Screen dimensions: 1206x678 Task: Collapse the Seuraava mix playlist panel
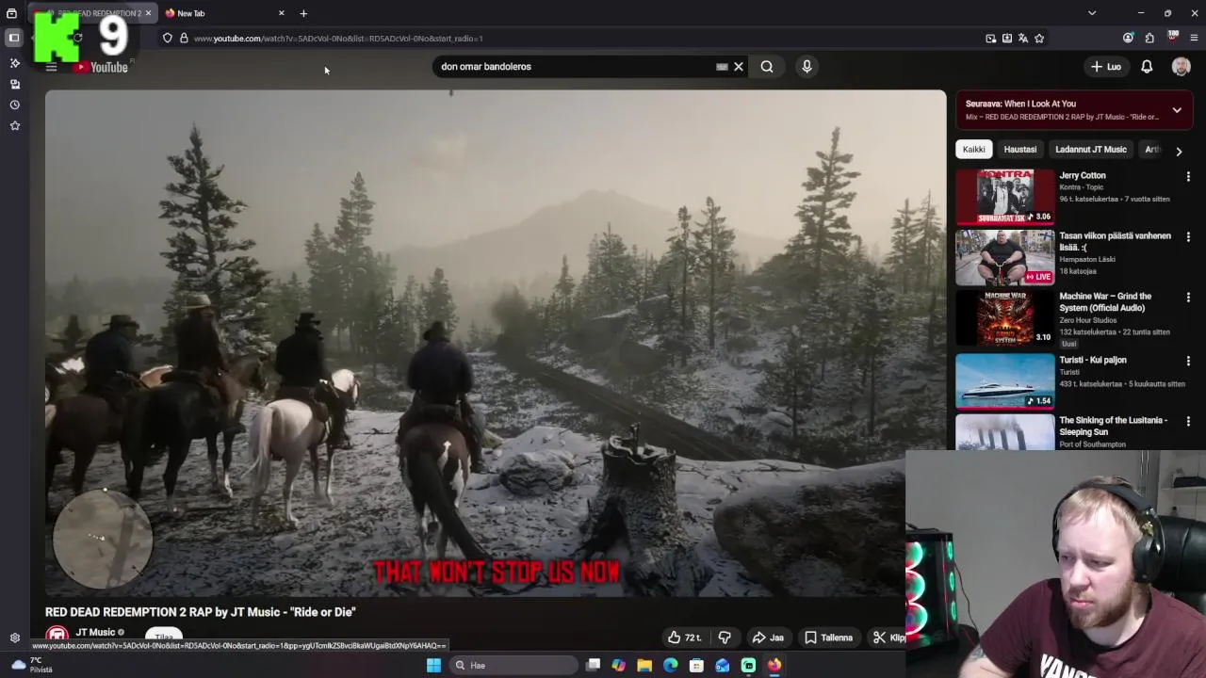pos(1177,110)
